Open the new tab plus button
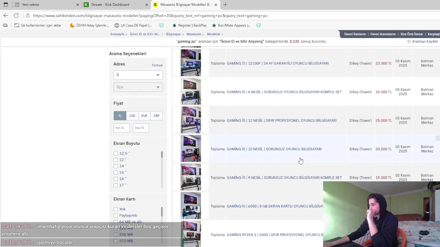Image resolution: width=440 pixels, height=247 pixels. [225, 4]
